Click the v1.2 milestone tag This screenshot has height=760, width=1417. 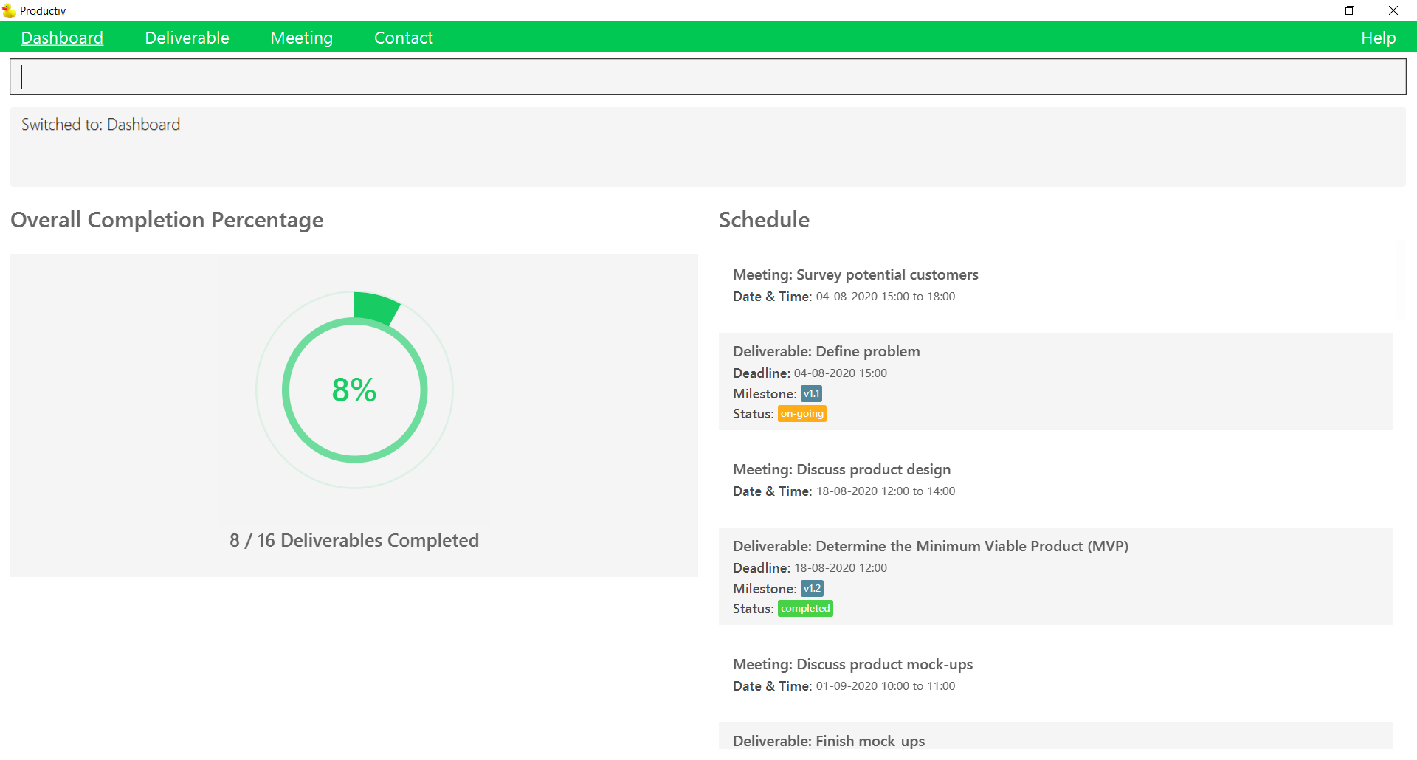(x=812, y=589)
